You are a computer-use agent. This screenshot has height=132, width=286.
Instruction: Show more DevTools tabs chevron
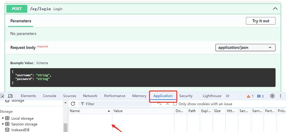point(227,96)
